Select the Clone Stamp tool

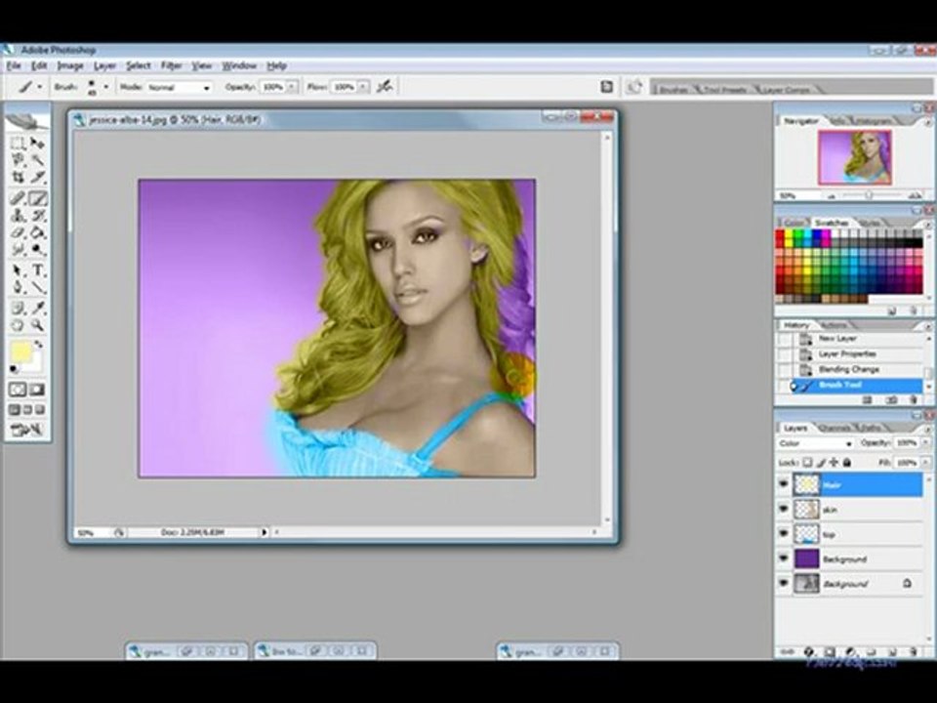[18, 215]
